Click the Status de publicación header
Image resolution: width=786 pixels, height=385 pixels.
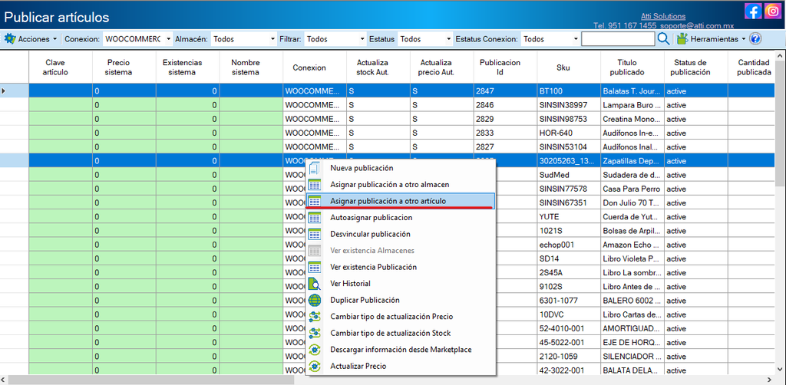696,67
